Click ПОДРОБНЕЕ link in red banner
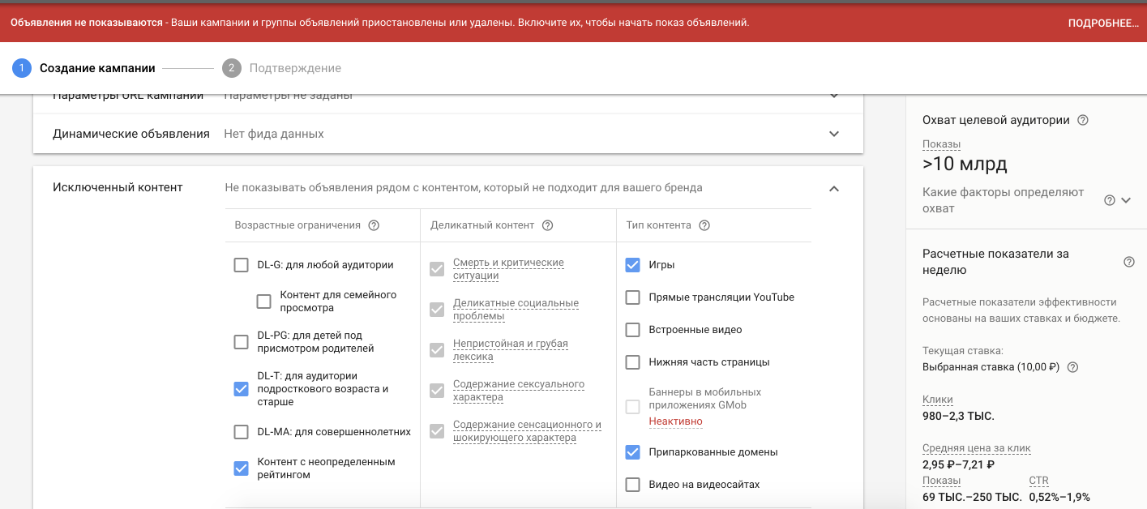1147x509 pixels. tap(1103, 23)
